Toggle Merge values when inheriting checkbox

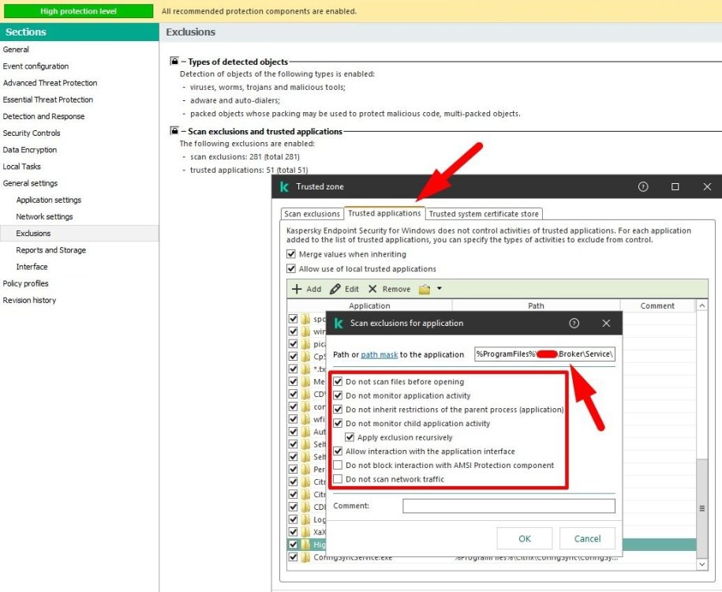pyautogui.click(x=290, y=254)
